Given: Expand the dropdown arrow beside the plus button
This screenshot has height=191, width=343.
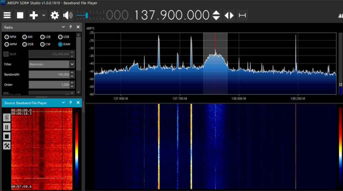Looking at the screenshot, I should pos(44,15).
